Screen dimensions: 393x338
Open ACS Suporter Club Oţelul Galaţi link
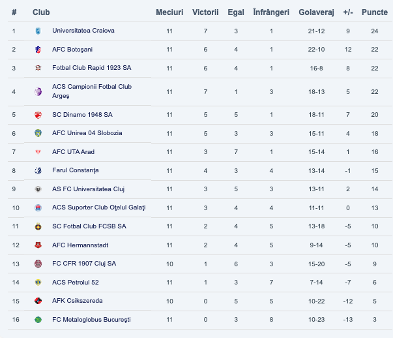coord(98,207)
